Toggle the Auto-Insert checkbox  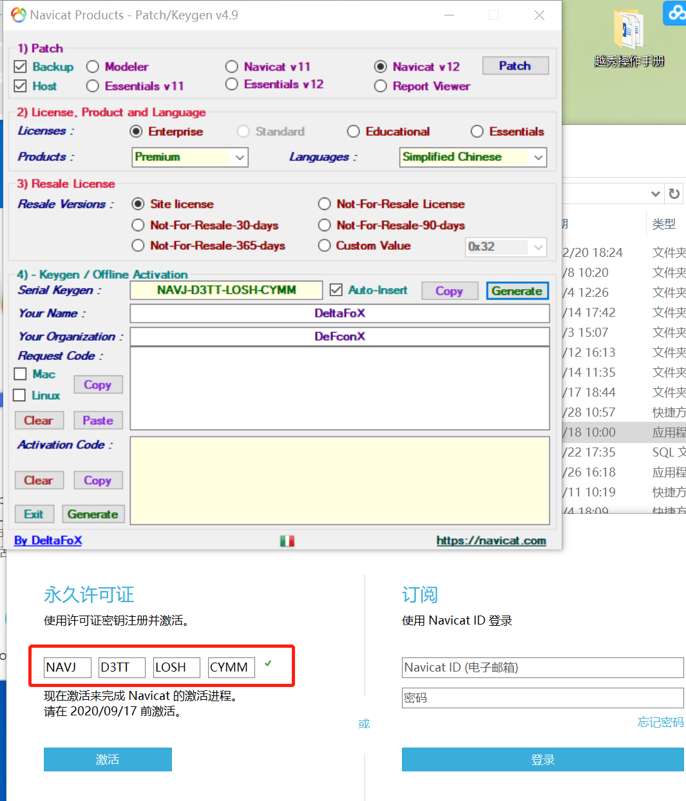coord(336,290)
